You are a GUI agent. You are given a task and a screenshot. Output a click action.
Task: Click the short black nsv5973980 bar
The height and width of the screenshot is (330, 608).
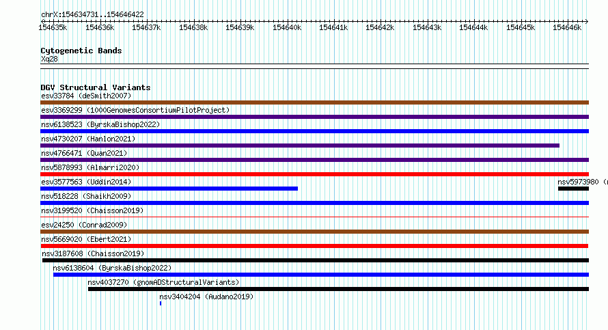(573, 189)
